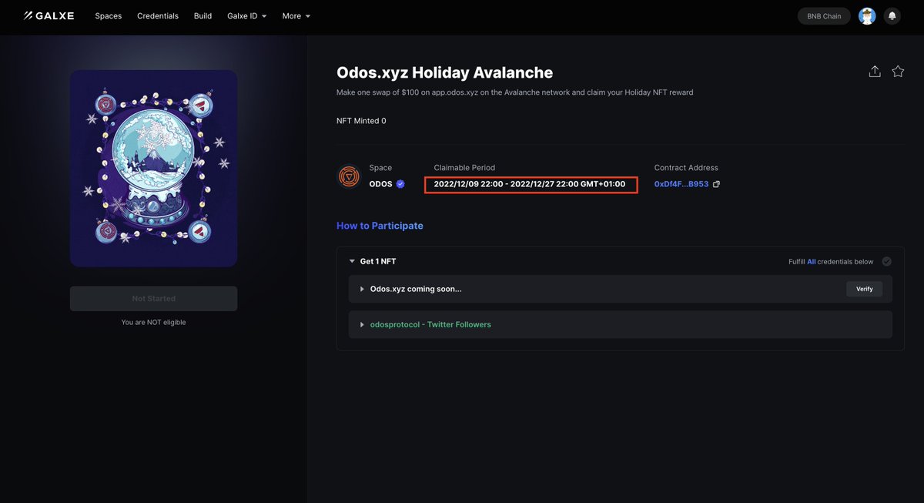Favorite the campaign with the star icon
Image resolution: width=924 pixels, height=503 pixels.
(898, 72)
